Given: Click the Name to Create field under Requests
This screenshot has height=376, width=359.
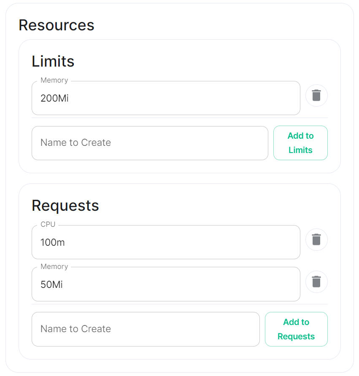Looking at the screenshot, I should [x=146, y=329].
